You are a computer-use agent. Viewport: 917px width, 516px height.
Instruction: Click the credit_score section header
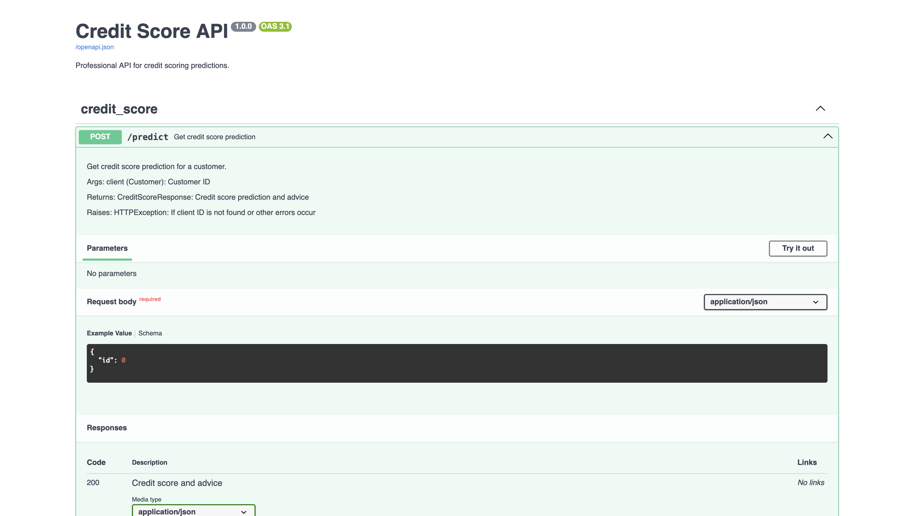click(119, 109)
